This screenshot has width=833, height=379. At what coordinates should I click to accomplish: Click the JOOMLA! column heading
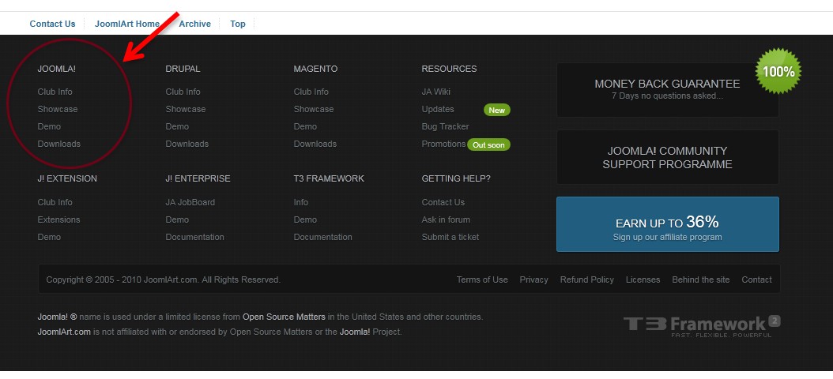pos(56,69)
